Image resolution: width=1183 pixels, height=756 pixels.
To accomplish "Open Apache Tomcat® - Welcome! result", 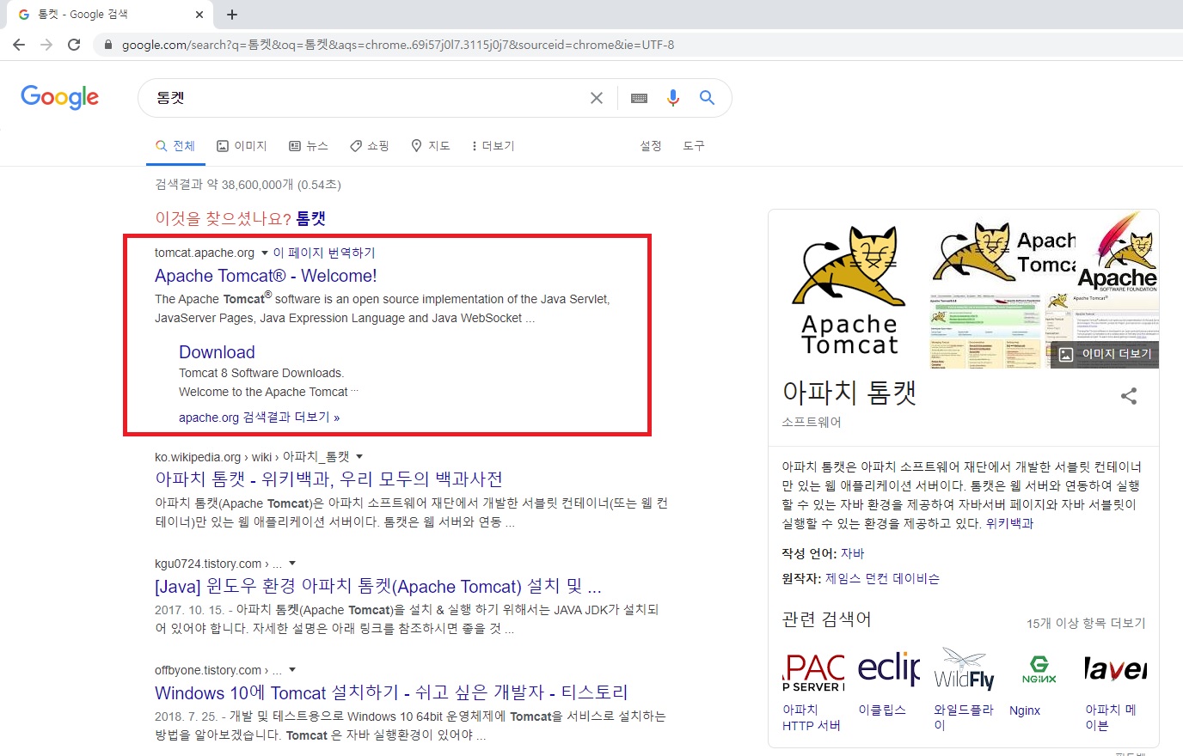I will [x=266, y=276].
